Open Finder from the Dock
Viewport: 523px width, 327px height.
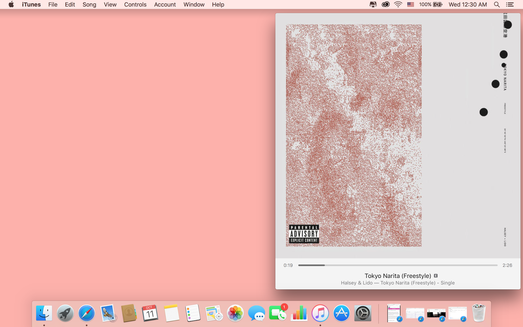pos(44,313)
